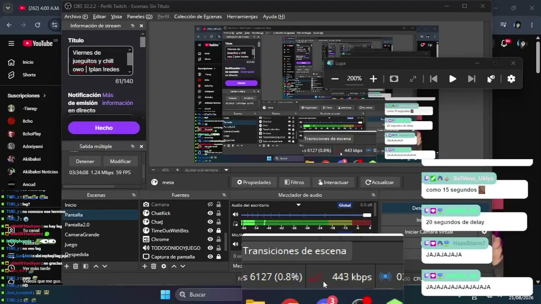Viewport: 541px width, 304px height.
Task: Hide the ChatJ source
Action: 210,222
